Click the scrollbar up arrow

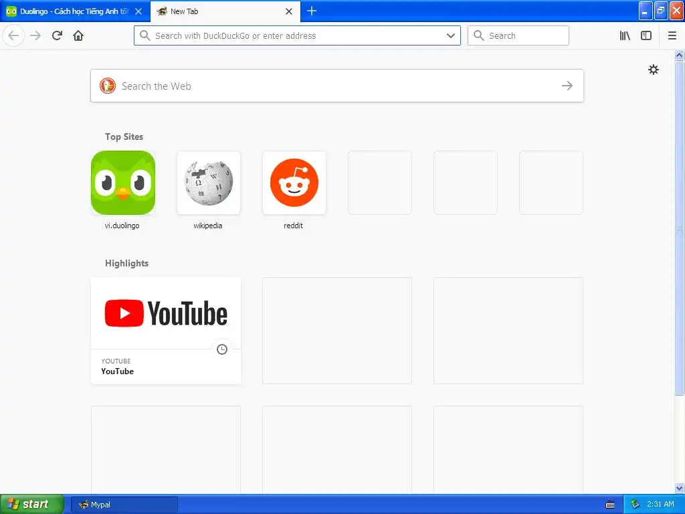point(679,55)
